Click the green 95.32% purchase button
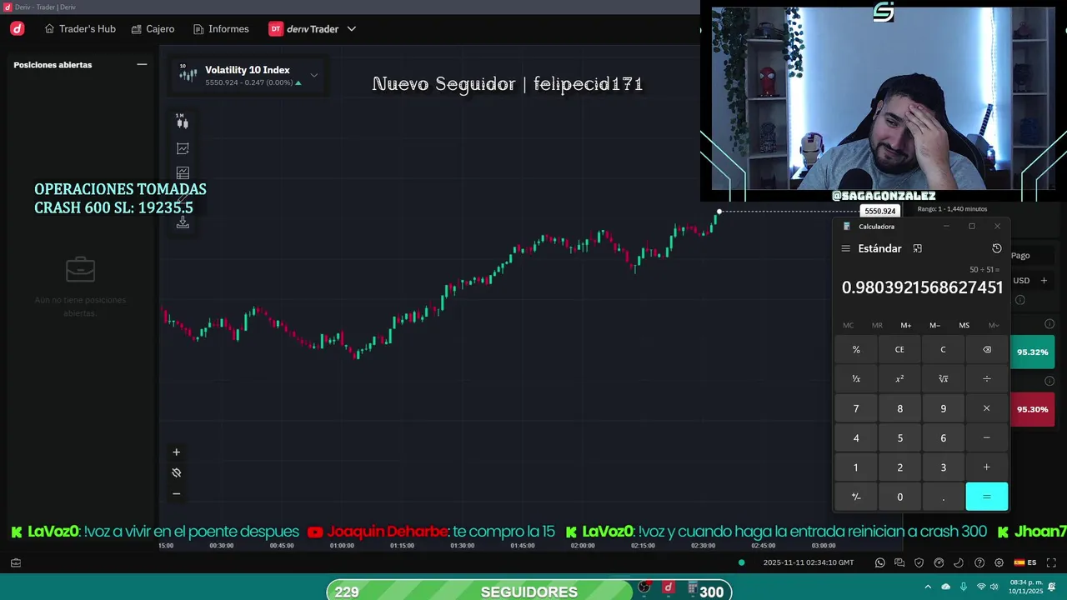Image resolution: width=1067 pixels, height=600 pixels. click(1032, 352)
